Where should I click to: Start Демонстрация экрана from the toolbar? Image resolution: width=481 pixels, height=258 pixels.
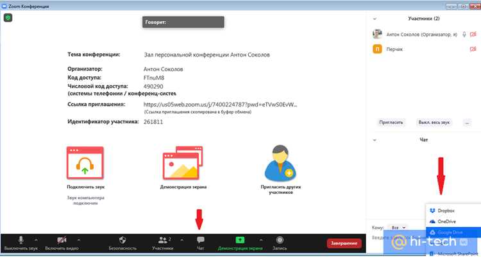[240, 240]
